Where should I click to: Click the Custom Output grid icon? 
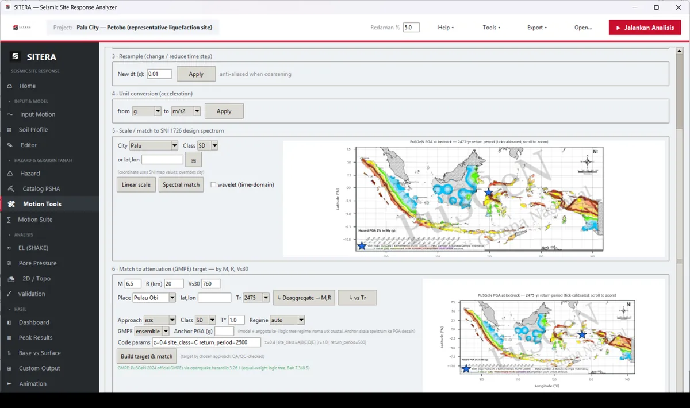(x=9, y=368)
